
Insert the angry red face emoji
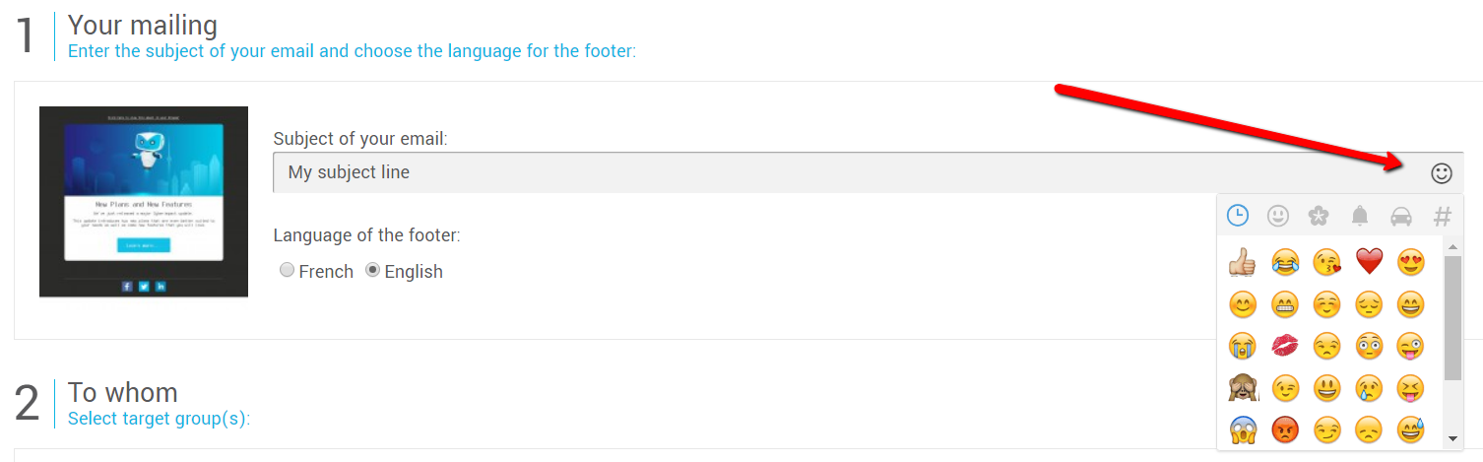click(1284, 429)
